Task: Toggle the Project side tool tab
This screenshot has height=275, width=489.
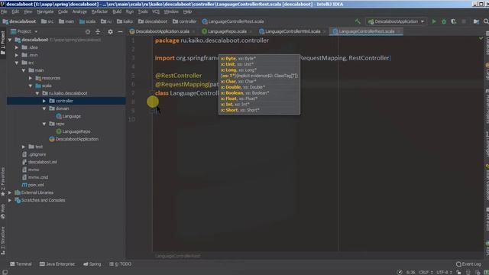Action: (3, 43)
